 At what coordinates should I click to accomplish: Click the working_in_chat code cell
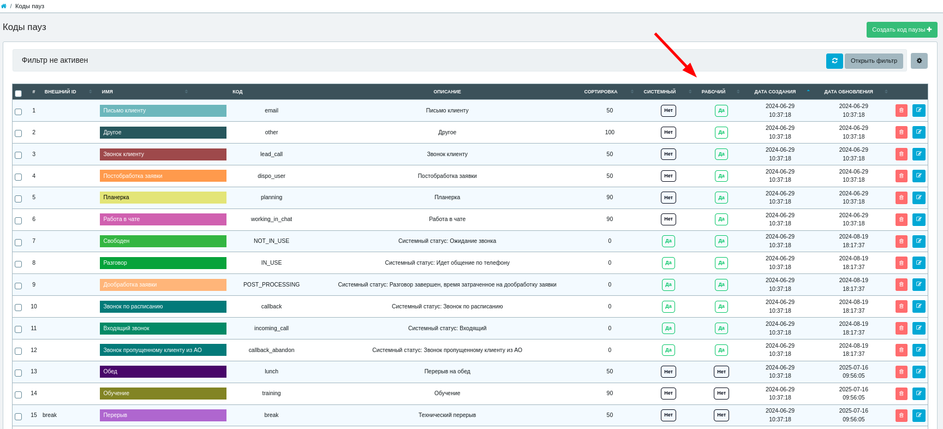[x=271, y=219]
